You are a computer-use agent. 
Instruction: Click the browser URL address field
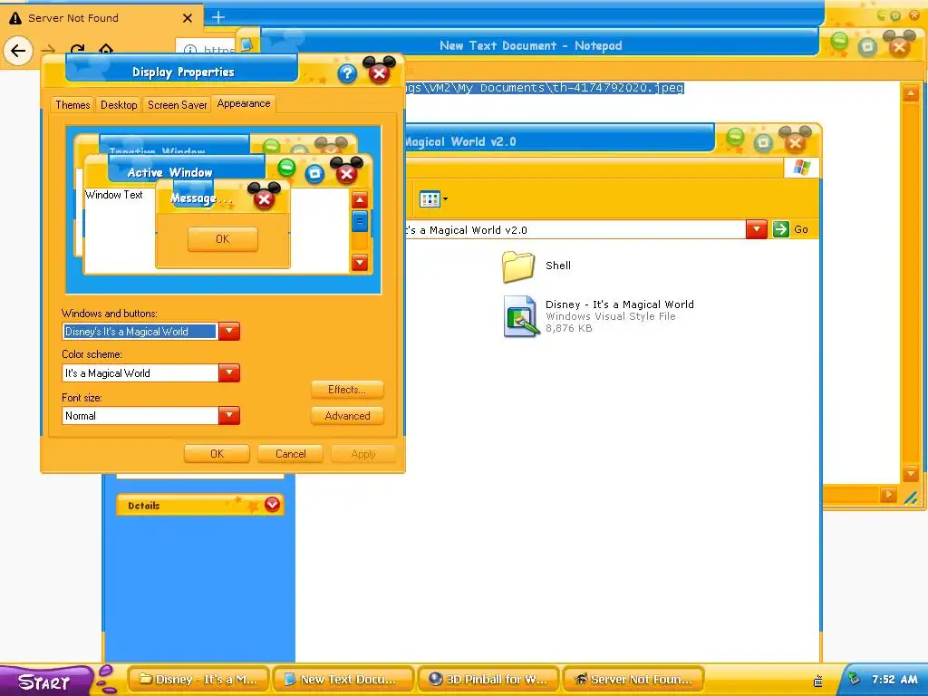click(x=208, y=50)
